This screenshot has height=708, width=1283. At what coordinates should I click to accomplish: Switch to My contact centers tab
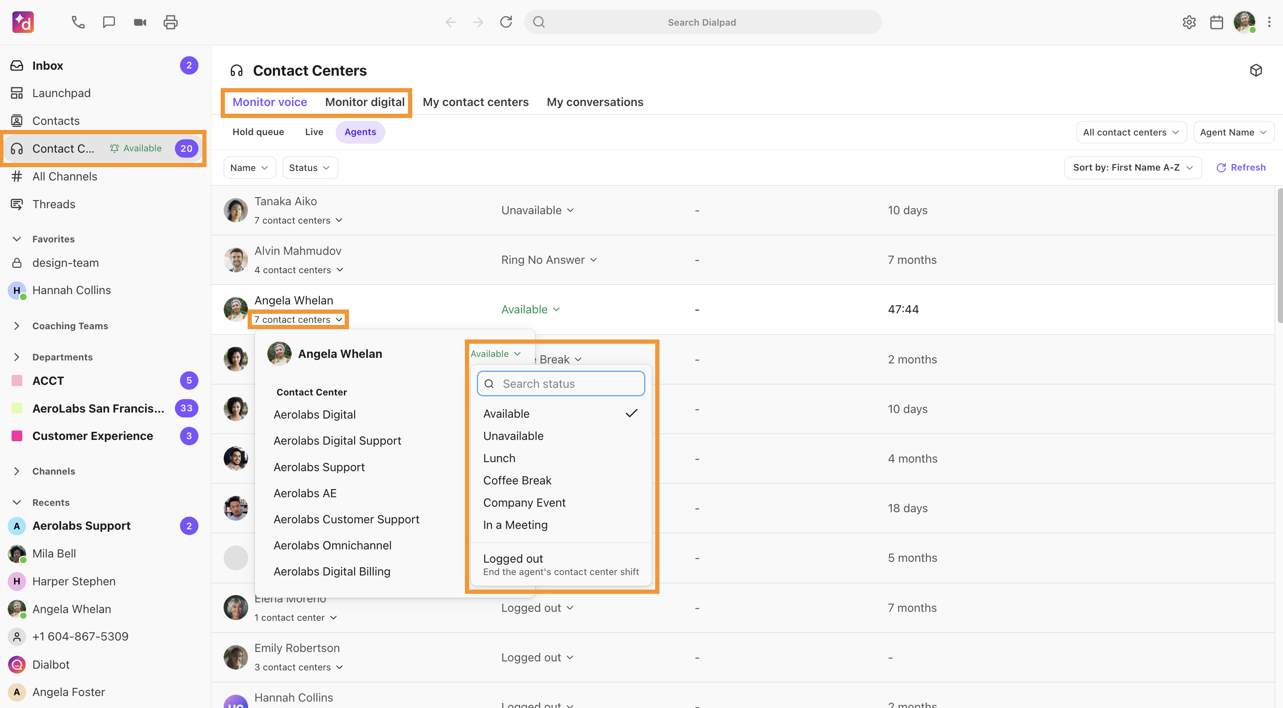point(476,102)
